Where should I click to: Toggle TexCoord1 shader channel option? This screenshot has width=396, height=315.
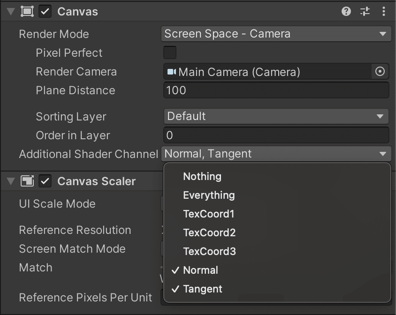point(209,214)
